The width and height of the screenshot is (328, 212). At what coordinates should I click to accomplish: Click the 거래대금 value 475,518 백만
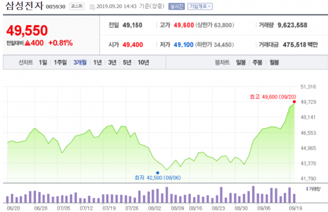tap(300, 45)
